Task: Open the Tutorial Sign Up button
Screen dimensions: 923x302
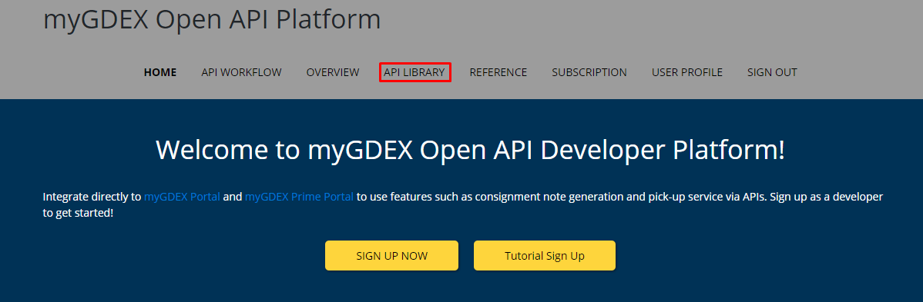Action: [545, 256]
